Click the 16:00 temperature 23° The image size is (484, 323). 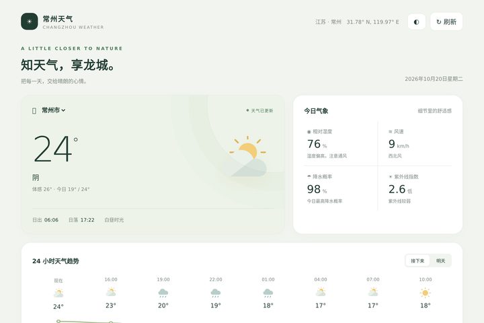point(111,306)
